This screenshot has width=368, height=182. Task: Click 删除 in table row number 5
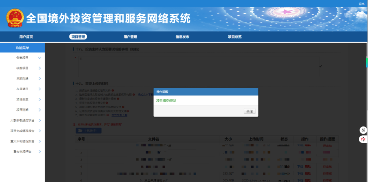point(308,173)
